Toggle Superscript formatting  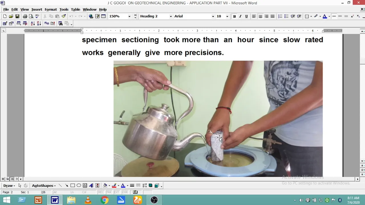coord(352,16)
